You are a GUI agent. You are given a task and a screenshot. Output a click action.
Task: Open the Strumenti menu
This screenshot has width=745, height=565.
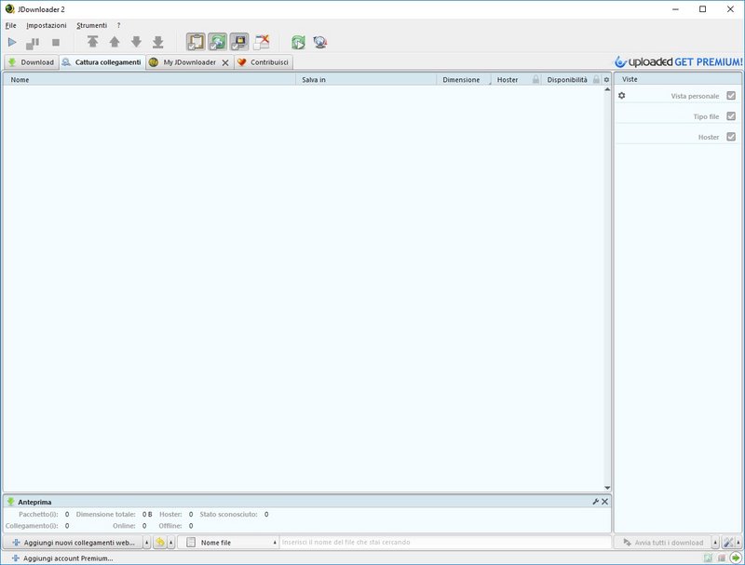[x=91, y=25]
